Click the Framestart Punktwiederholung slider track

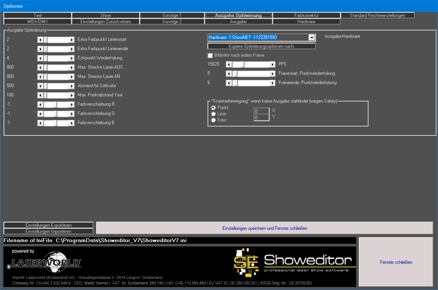[252, 73]
